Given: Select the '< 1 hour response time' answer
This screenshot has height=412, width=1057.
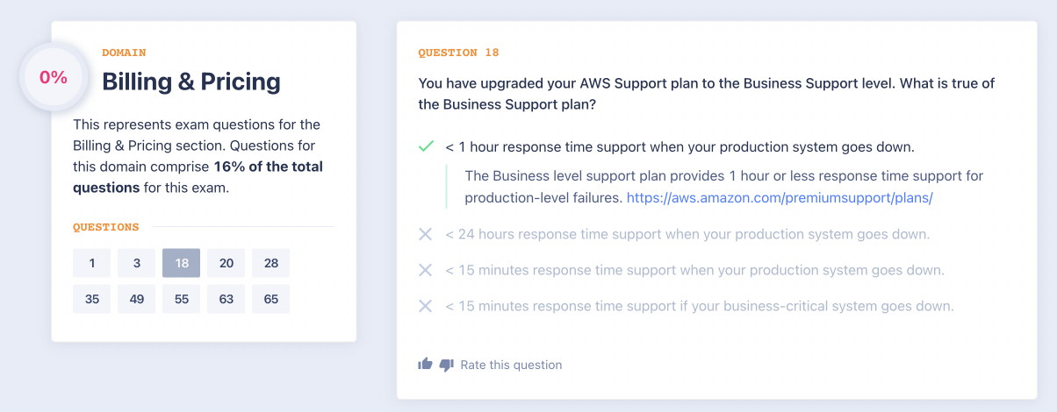Looking at the screenshot, I should point(679,146).
